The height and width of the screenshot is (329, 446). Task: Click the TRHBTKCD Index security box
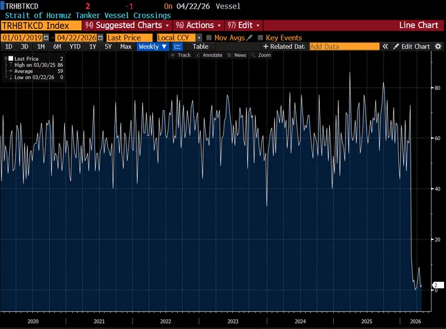41,26
